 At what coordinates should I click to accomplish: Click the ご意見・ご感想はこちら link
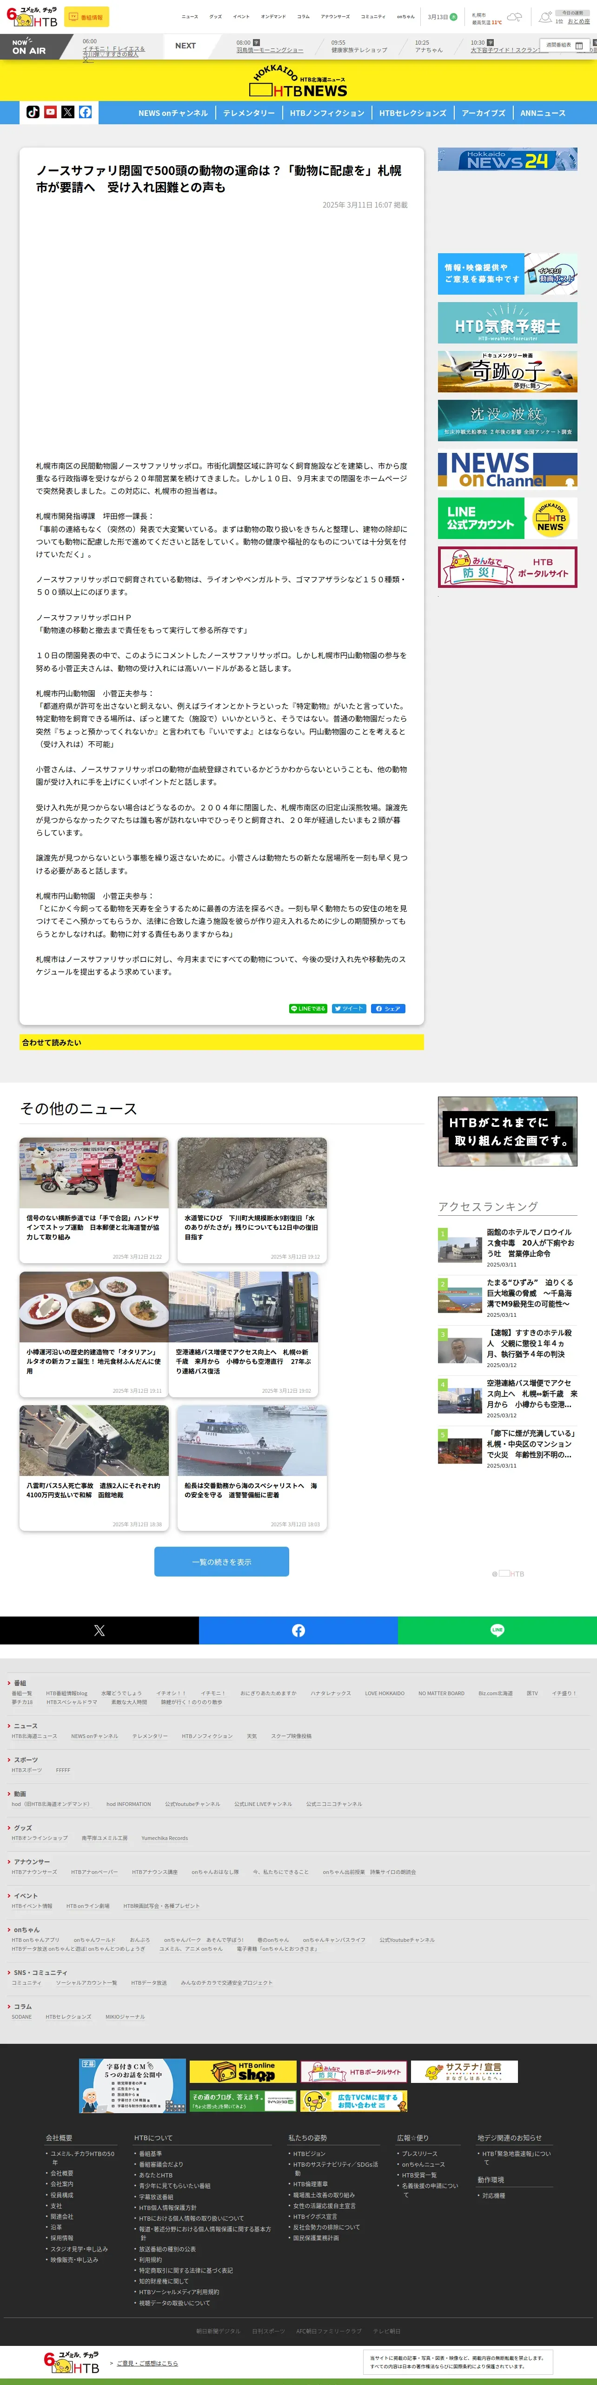click(148, 2363)
